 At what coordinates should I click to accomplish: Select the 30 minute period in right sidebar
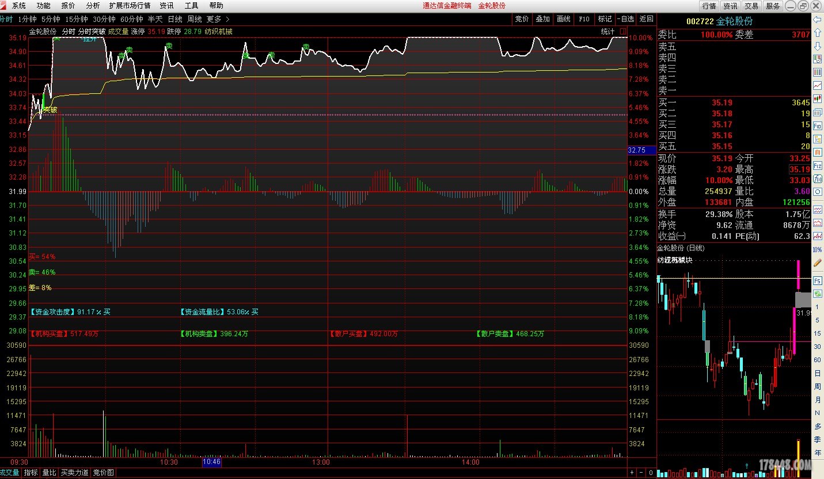(817, 347)
